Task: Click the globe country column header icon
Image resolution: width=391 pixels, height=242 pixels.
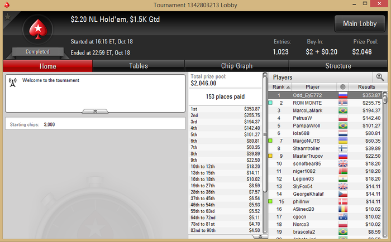Action: 343,86
